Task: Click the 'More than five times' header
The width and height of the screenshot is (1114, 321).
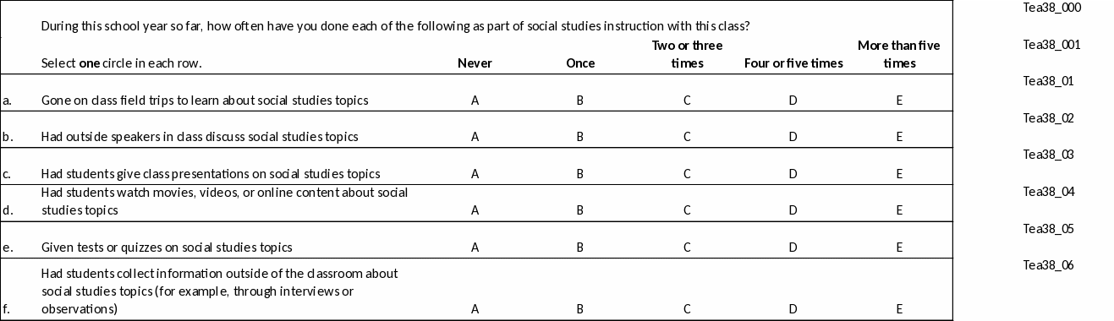Action: (x=899, y=54)
